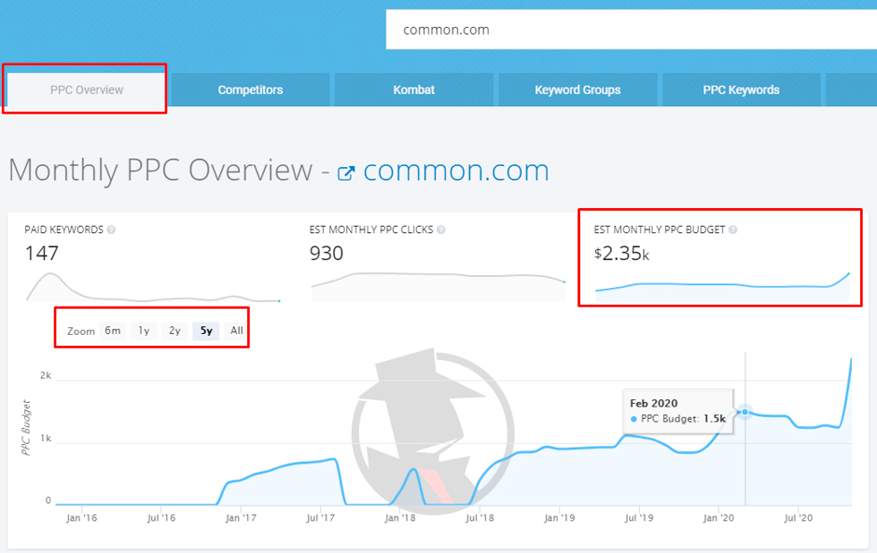Image resolution: width=877 pixels, height=553 pixels.
Task: Click the Paid Keywords value 147
Action: coord(41,254)
